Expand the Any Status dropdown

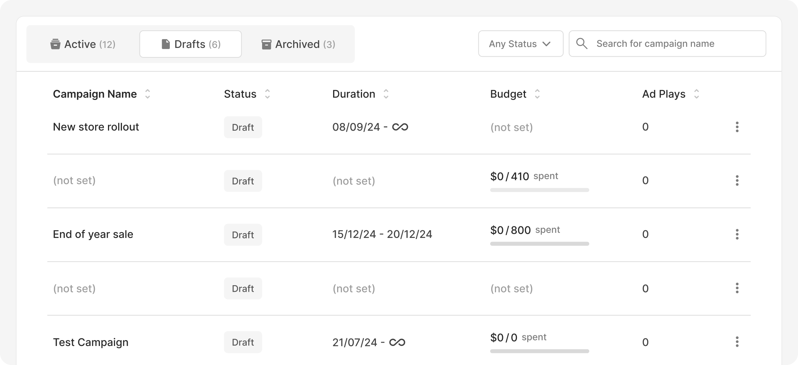click(x=520, y=44)
